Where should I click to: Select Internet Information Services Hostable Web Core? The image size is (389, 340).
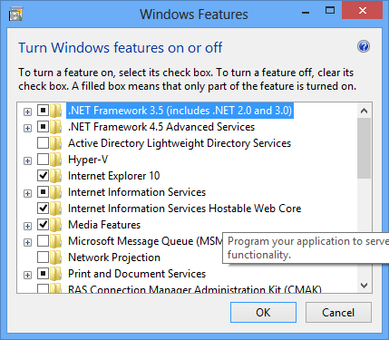click(x=185, y=209)
